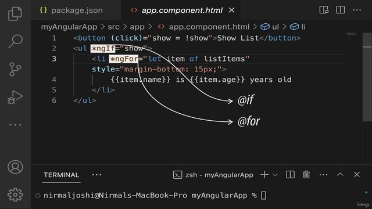Click line number 1 in the gutter

click(54, 38)
